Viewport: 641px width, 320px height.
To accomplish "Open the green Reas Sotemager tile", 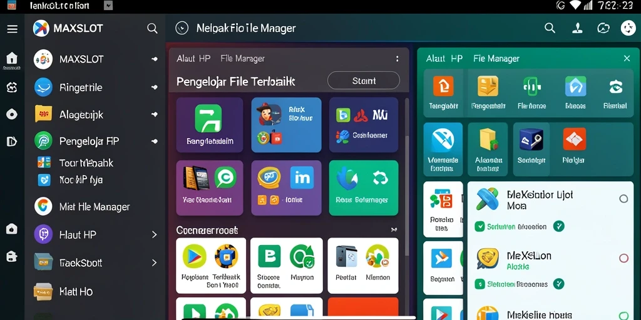I will (364, 187).
